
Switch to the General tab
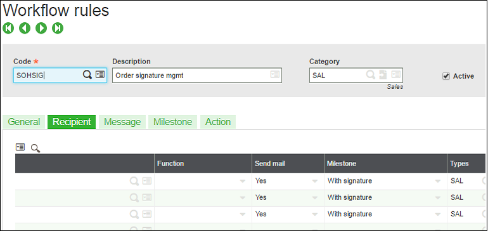coord(24,122)
